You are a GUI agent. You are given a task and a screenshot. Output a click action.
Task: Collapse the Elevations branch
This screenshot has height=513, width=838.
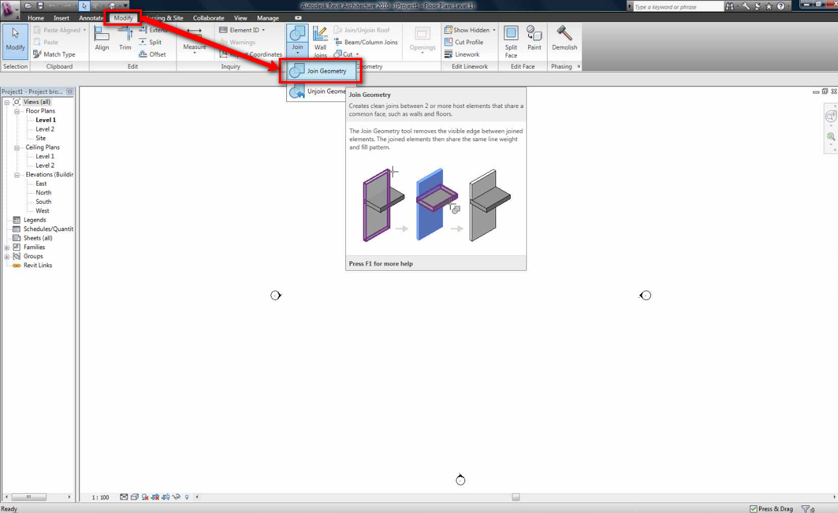click(17, 175)
